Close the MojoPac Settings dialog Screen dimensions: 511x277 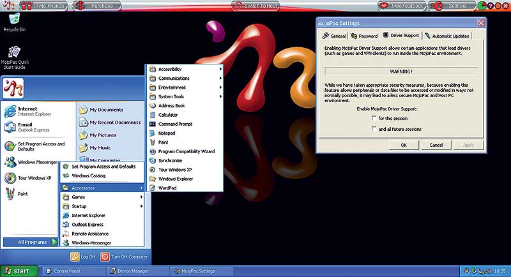481,23
